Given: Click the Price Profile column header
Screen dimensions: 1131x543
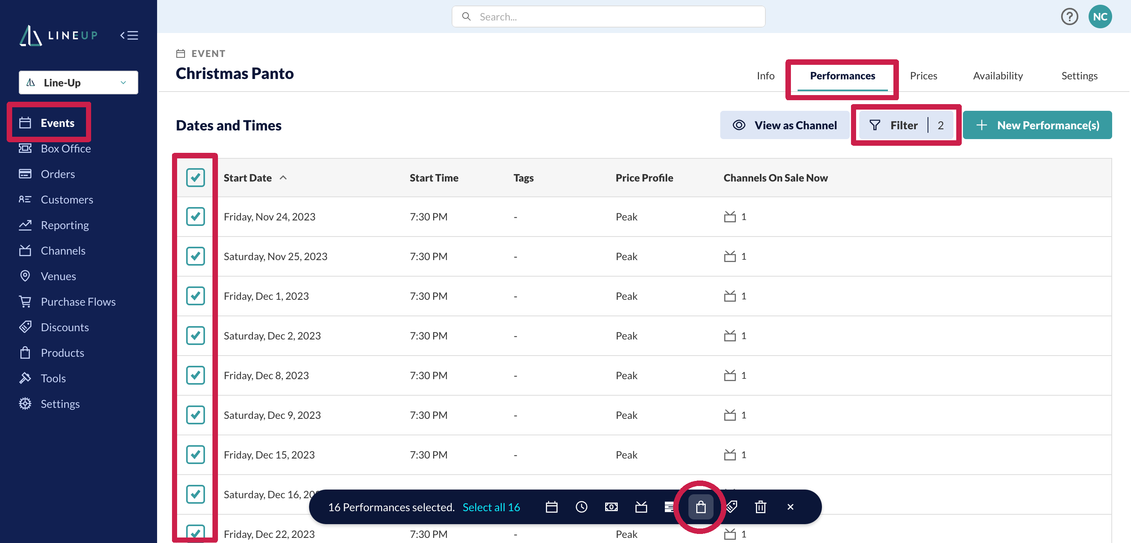Looking at the screenshot, I should tap(644, 178).
